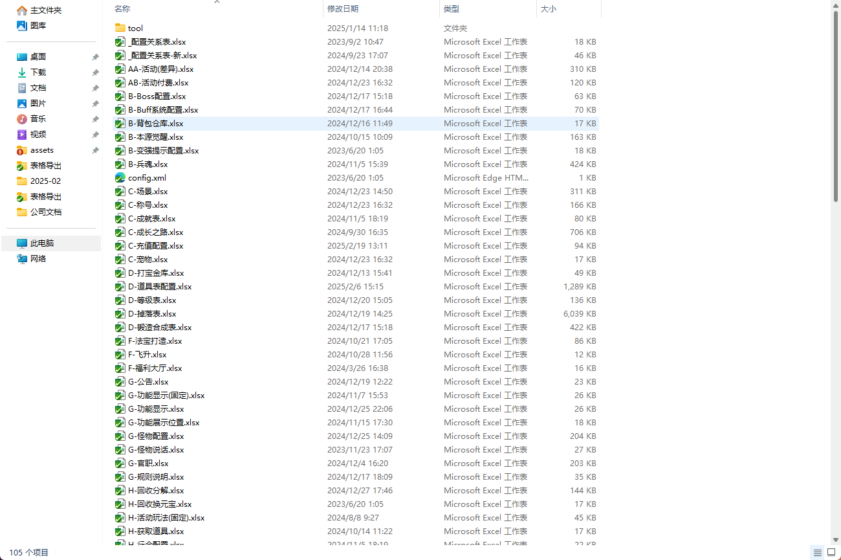The width and height of the screenshot is (841, 560).
Task: Select the file C-称号.xlsx
Action: pyautogui.click(x=147, y=205)
